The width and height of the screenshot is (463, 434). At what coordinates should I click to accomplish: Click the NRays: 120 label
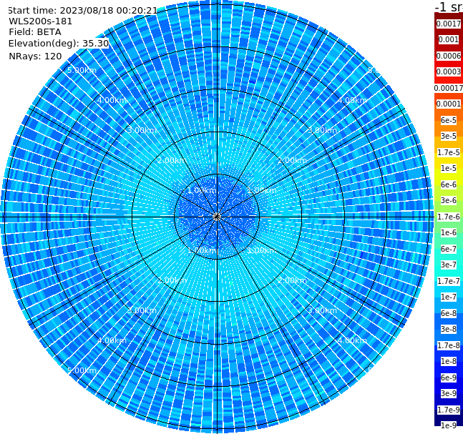35,56
